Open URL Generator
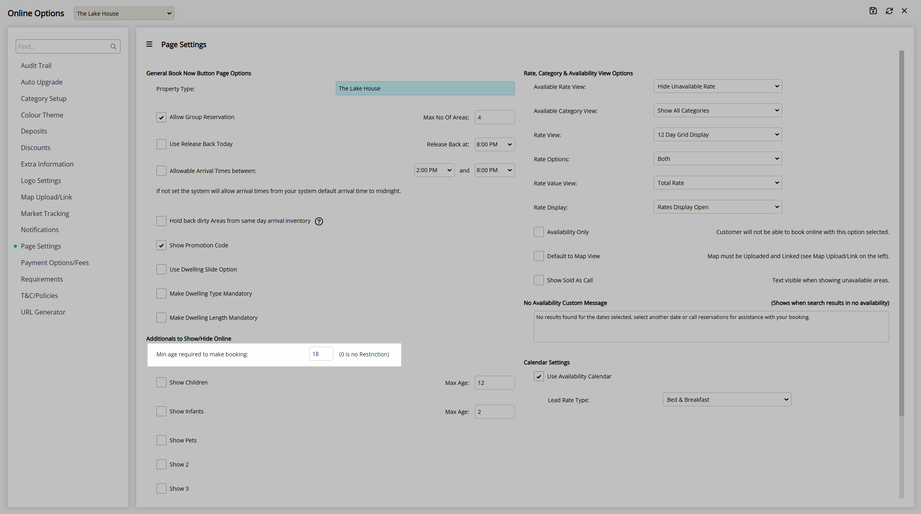 (43, 312)
